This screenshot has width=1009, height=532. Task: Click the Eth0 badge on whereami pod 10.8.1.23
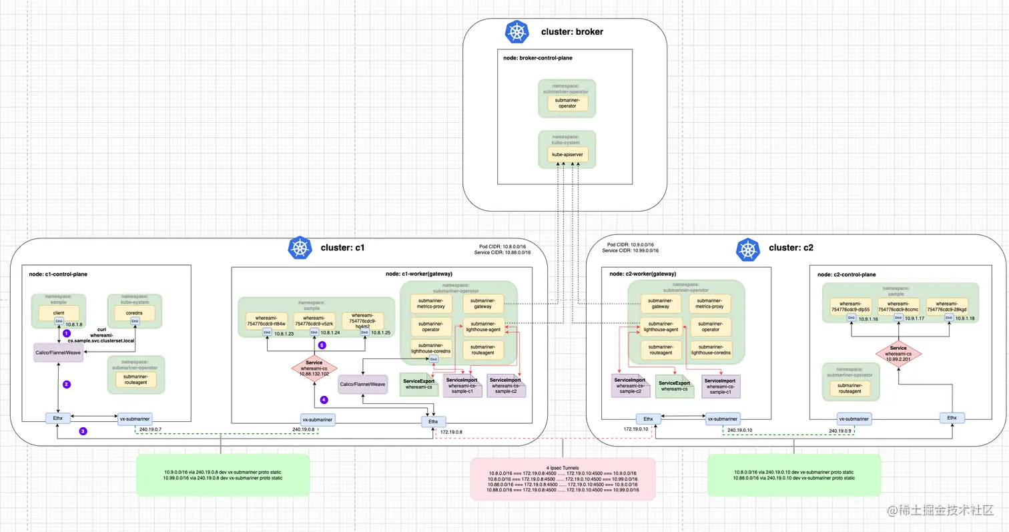coord(267,332)
